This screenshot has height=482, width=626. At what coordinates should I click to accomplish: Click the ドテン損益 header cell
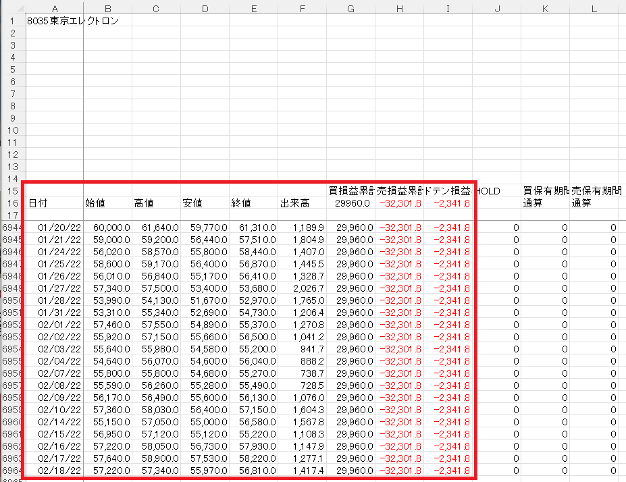[448, 191]
